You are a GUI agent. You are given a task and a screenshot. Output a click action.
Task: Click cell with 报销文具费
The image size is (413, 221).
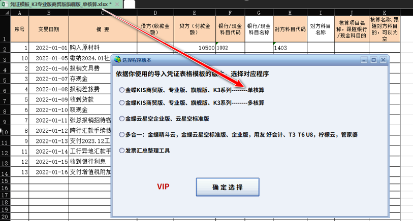pos(90,68)
